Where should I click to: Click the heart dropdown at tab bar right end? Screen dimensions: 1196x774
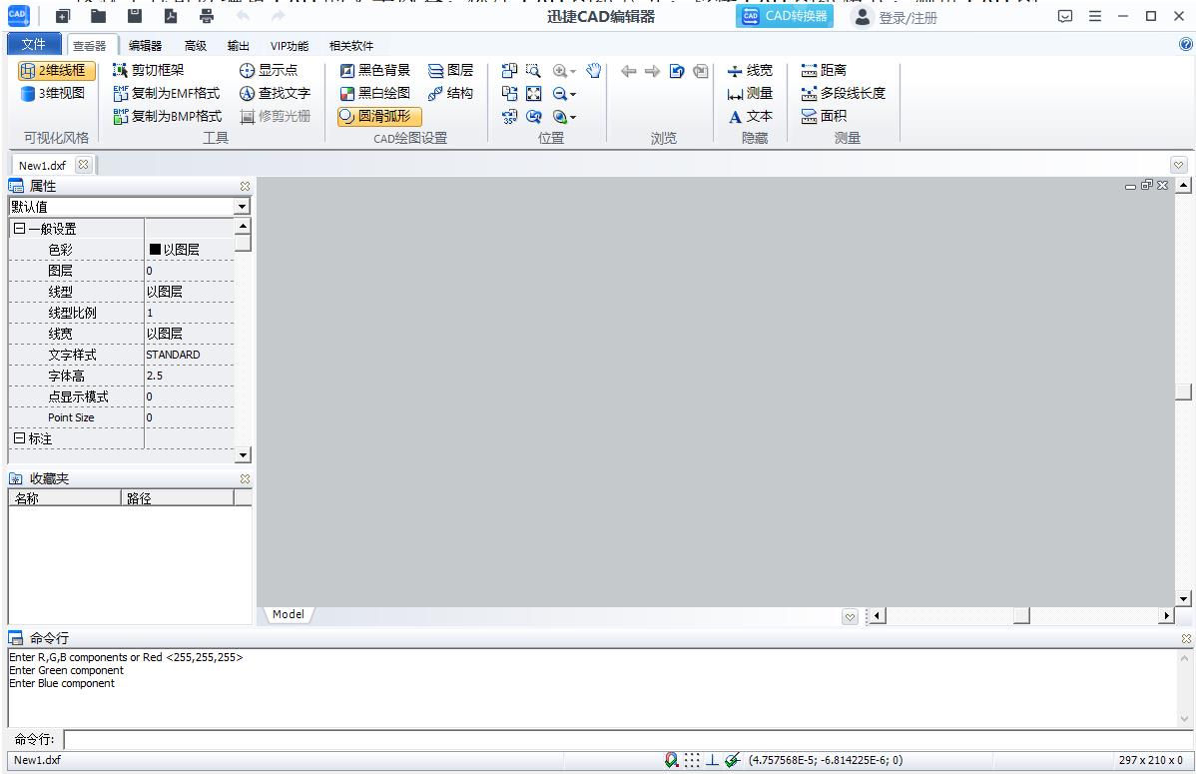[1178, 165]
